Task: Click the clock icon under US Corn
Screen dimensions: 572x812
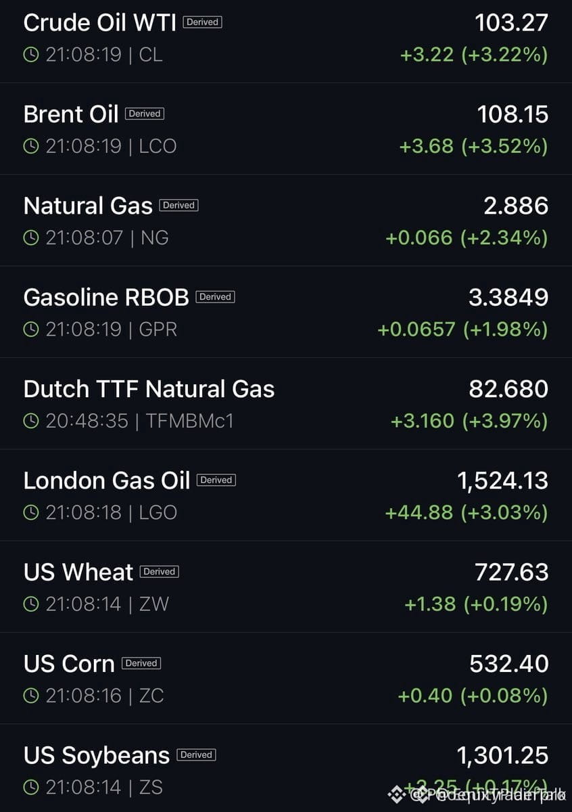Action: tap(31, 695)
